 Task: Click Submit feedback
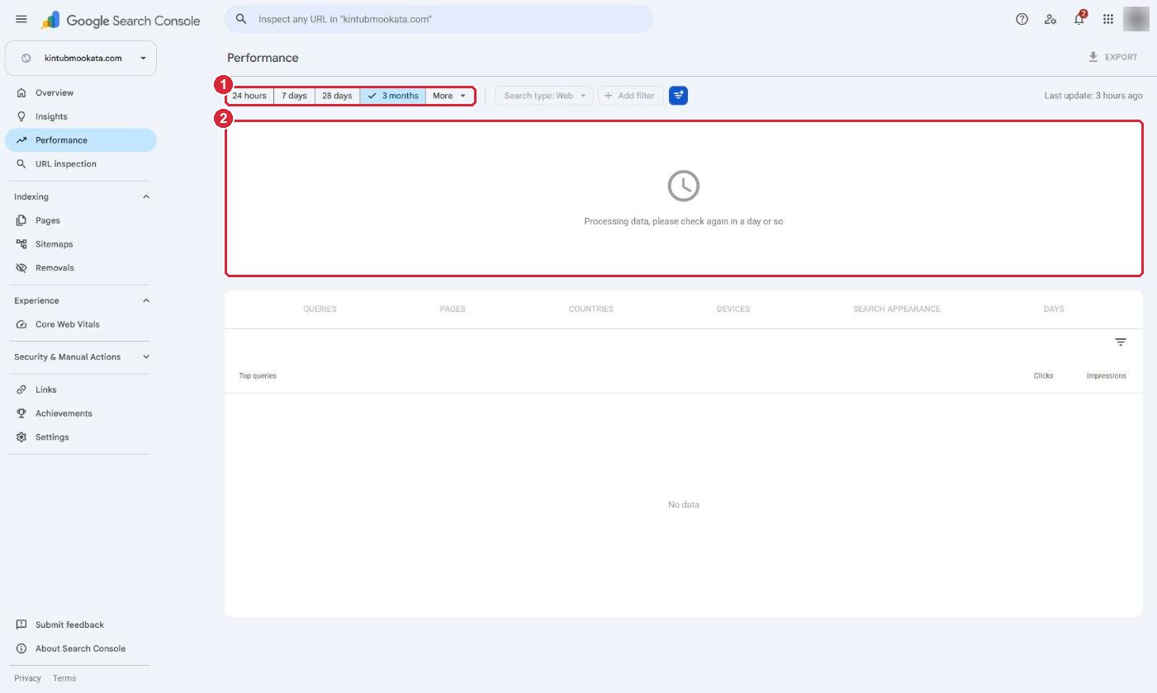81,625
